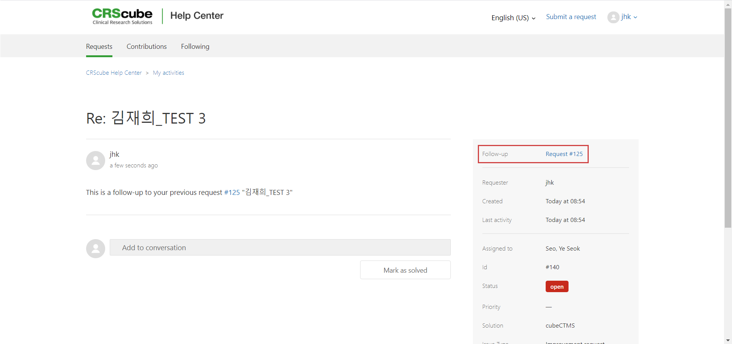
Task: Click the Add to conversation field
Action: (x=280, y=248)
